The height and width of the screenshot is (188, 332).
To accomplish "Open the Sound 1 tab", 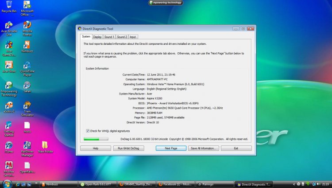I will tap(109, 37).
